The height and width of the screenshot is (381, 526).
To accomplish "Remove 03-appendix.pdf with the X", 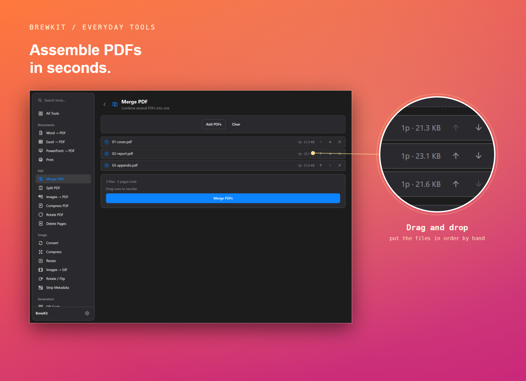I will pos(340,166).
